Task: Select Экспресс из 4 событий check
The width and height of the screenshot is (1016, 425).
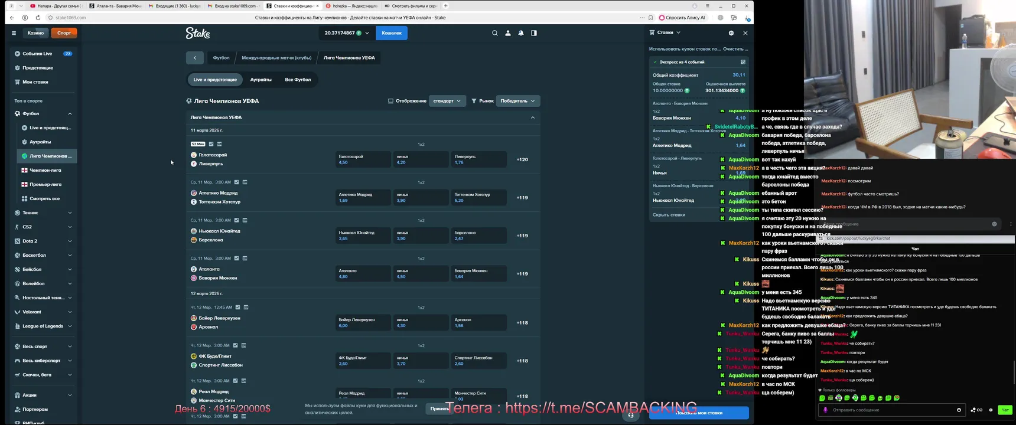Action: 655,62
